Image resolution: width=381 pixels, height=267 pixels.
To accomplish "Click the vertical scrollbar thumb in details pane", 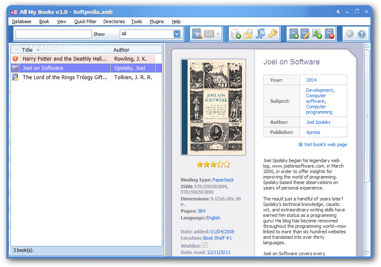I will (367, 115).
